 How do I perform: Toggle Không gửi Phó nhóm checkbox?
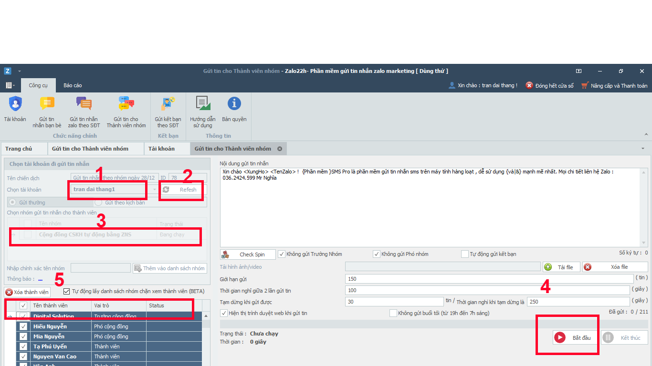click(377, 254)
